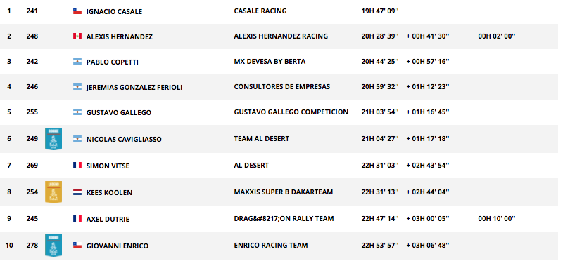Click the Peru flag beside Alexis Hernandez
The height and width of the screenshot is (261, 563).
[77, 36]
